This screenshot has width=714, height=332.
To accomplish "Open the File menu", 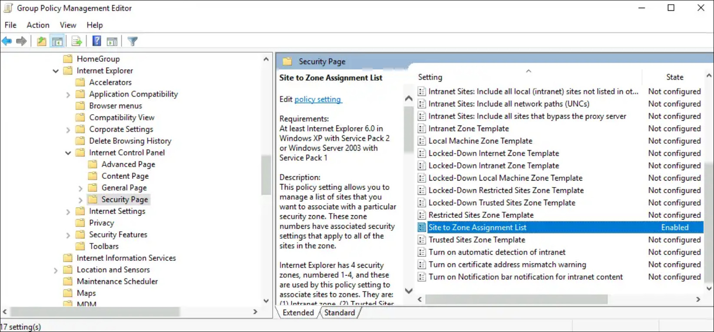I will (10, 25).
